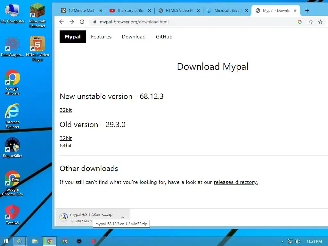Reload the Mypal download page
This screenshot has width=328, height=246.
click(82, 22)
